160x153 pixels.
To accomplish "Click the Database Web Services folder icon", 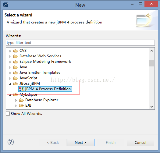I will pos(16,56).
